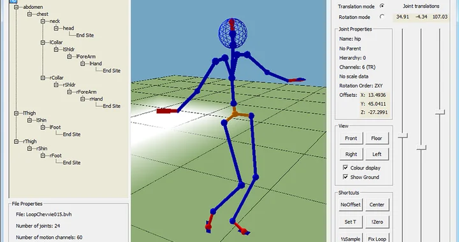Click the wireframe head sphere in viewport
The width and height of the screenshot is (459, 242).
(x=233, y=32)
